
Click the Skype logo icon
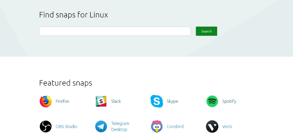pyautogui.click(x=156, y=101)
